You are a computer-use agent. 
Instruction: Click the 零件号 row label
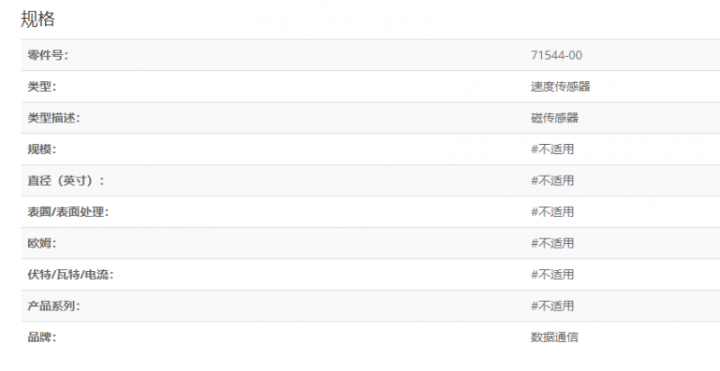click(48, 56)
